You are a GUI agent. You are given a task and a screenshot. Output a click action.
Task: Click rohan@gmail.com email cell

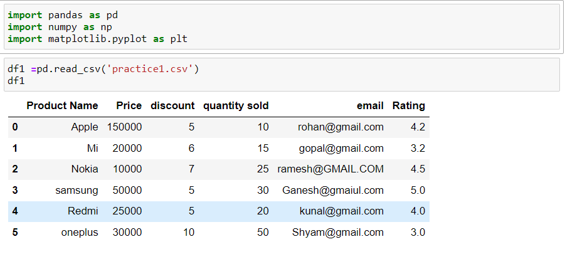coord(341,127)
